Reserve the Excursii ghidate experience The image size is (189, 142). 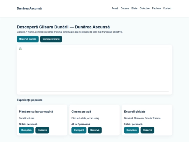tap(147, 130)
